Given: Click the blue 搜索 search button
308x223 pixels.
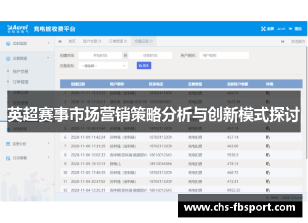Looking at the screenshot, I should (x=144, y=66).
